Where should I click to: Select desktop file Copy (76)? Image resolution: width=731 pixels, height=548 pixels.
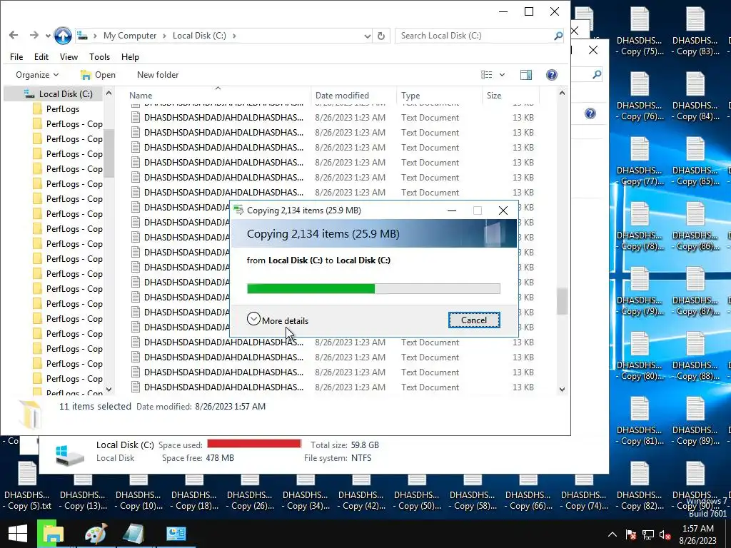click(x=640, y=97)
